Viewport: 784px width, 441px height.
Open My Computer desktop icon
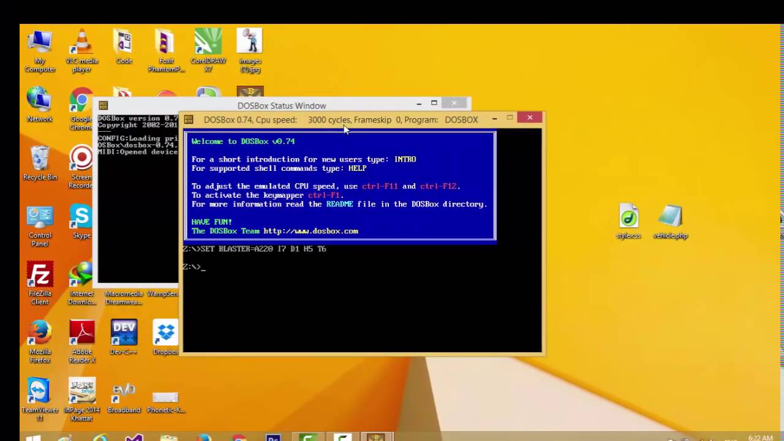40,51
